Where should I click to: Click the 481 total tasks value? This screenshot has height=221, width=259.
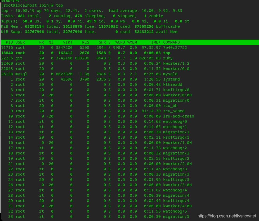coord(21,16)
